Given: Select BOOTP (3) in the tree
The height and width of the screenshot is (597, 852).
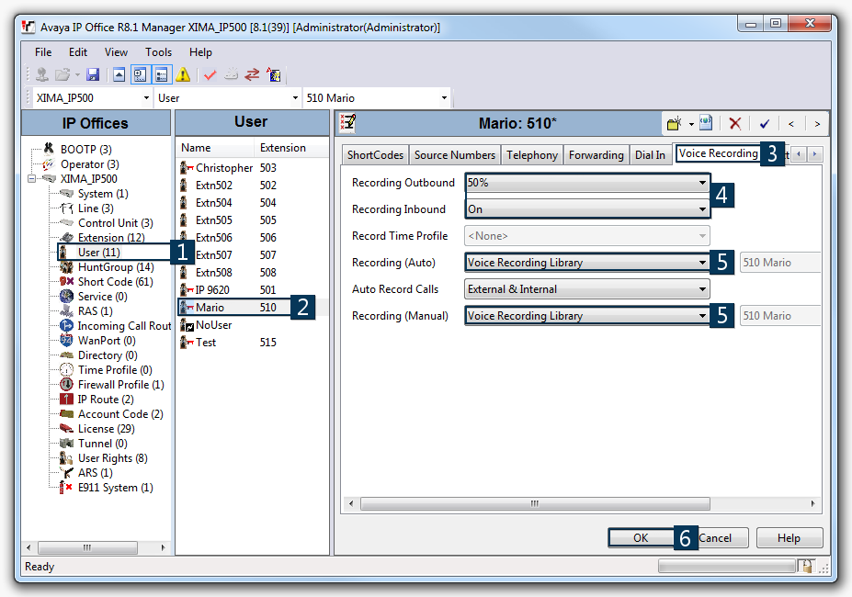Looking at the screenshot, I should coord(85,149).
